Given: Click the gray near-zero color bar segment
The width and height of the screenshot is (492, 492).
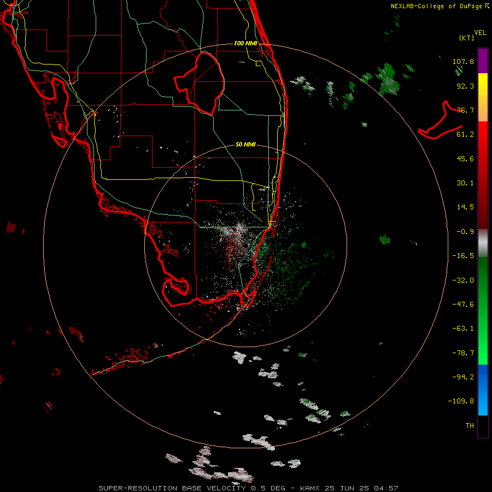Looking at the screenshot, I should [x=483, y=243].
